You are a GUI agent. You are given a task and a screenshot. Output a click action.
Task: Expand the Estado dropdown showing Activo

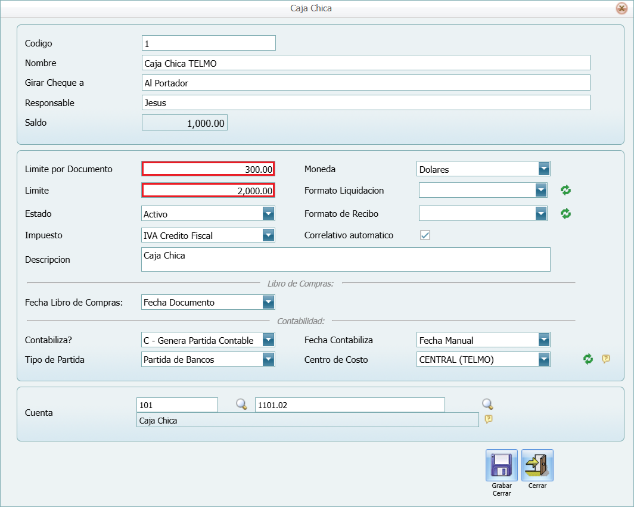[268, 213]
